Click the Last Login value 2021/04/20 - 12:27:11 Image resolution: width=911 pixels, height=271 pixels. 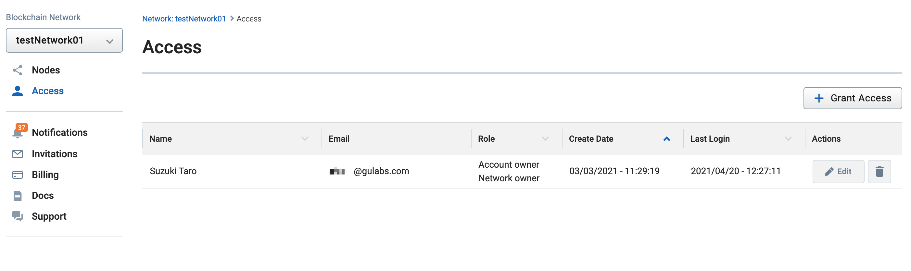click(736, 171)
